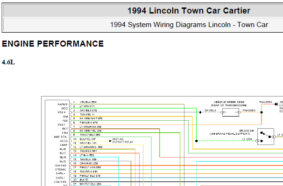Click pin 10 'BLK/YEL' wire label
The height and width of the screenshot is (186, 283).
click(88, 139)
